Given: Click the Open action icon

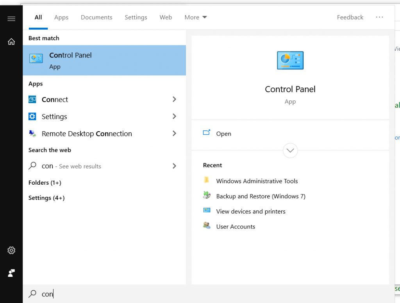Looking at the screenshot, I should pos(207,132).
